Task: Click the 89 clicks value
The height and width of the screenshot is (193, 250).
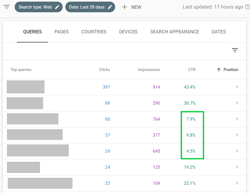Action: [107, 103]
